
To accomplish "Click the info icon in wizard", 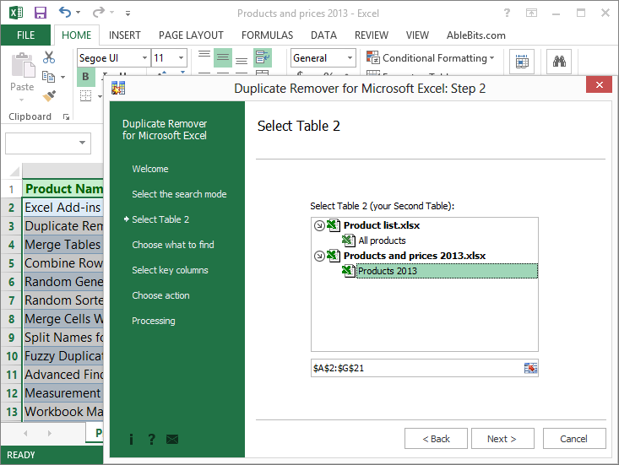I will [x=131, y=439].
